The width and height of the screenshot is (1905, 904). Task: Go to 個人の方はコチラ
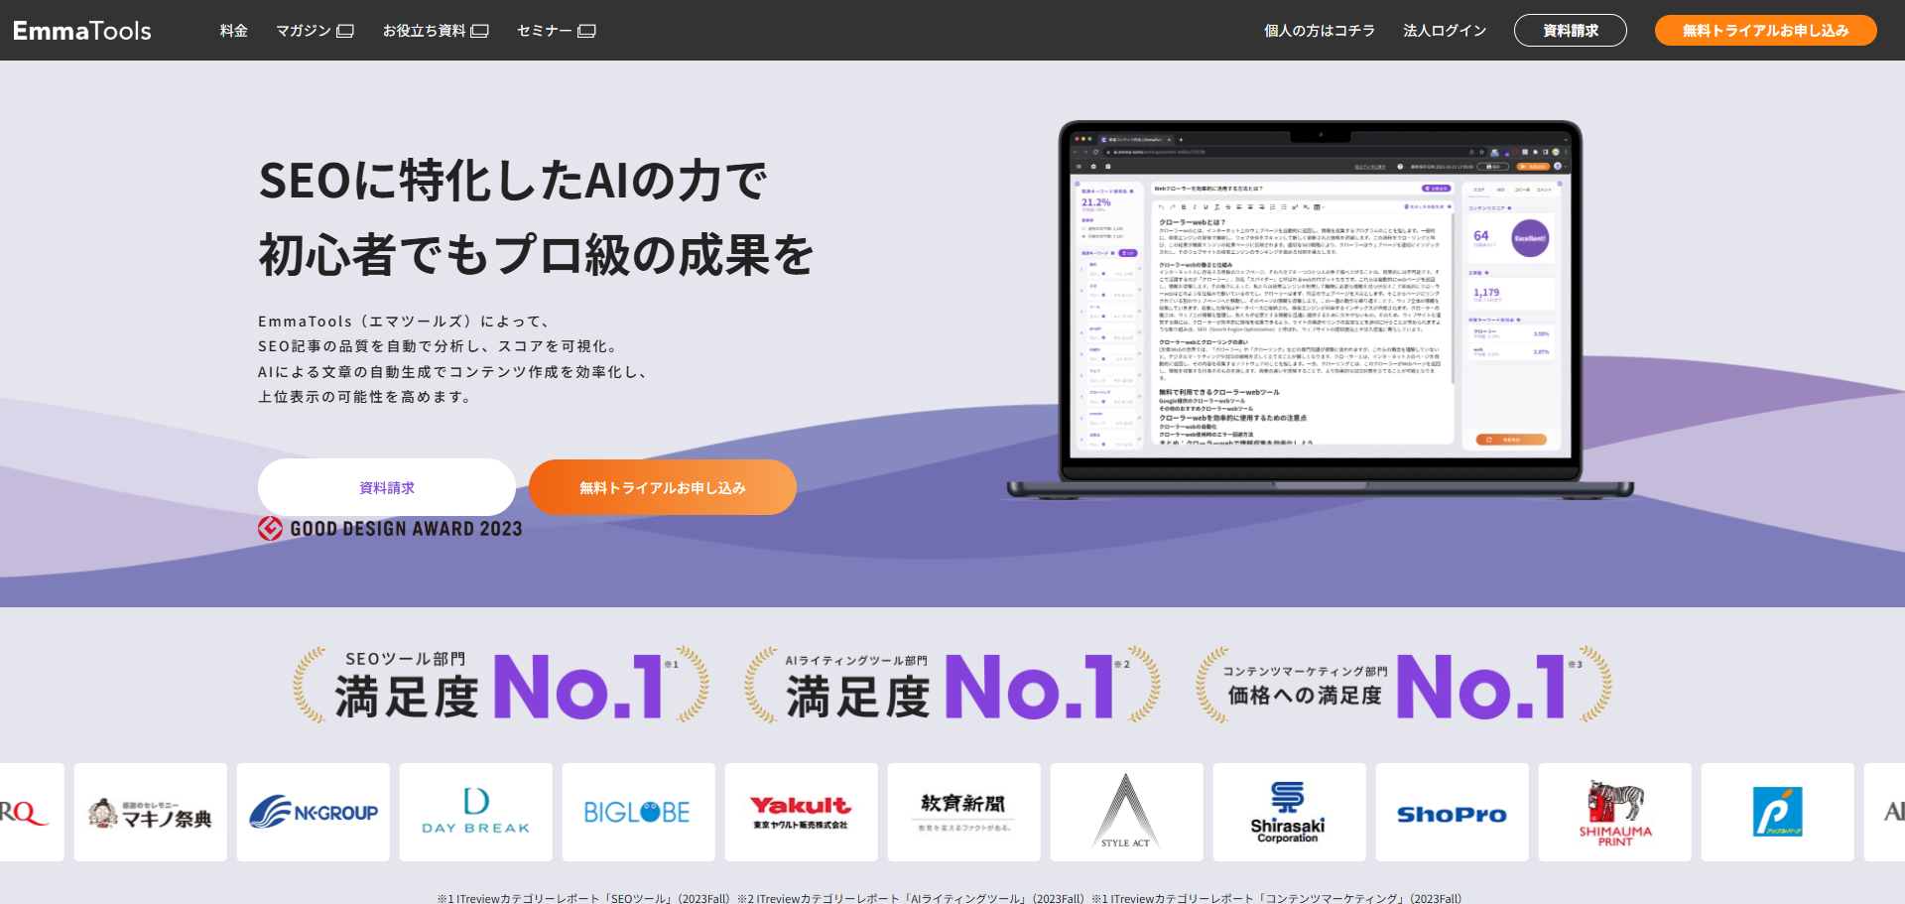pos(1319,31)
